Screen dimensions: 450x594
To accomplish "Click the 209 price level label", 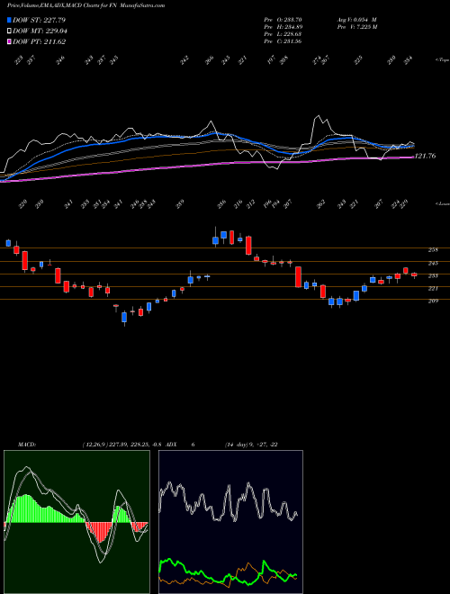I will coord(433,301).
